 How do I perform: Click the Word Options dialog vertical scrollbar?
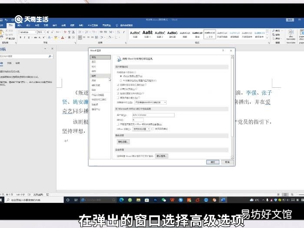(232, 107)
